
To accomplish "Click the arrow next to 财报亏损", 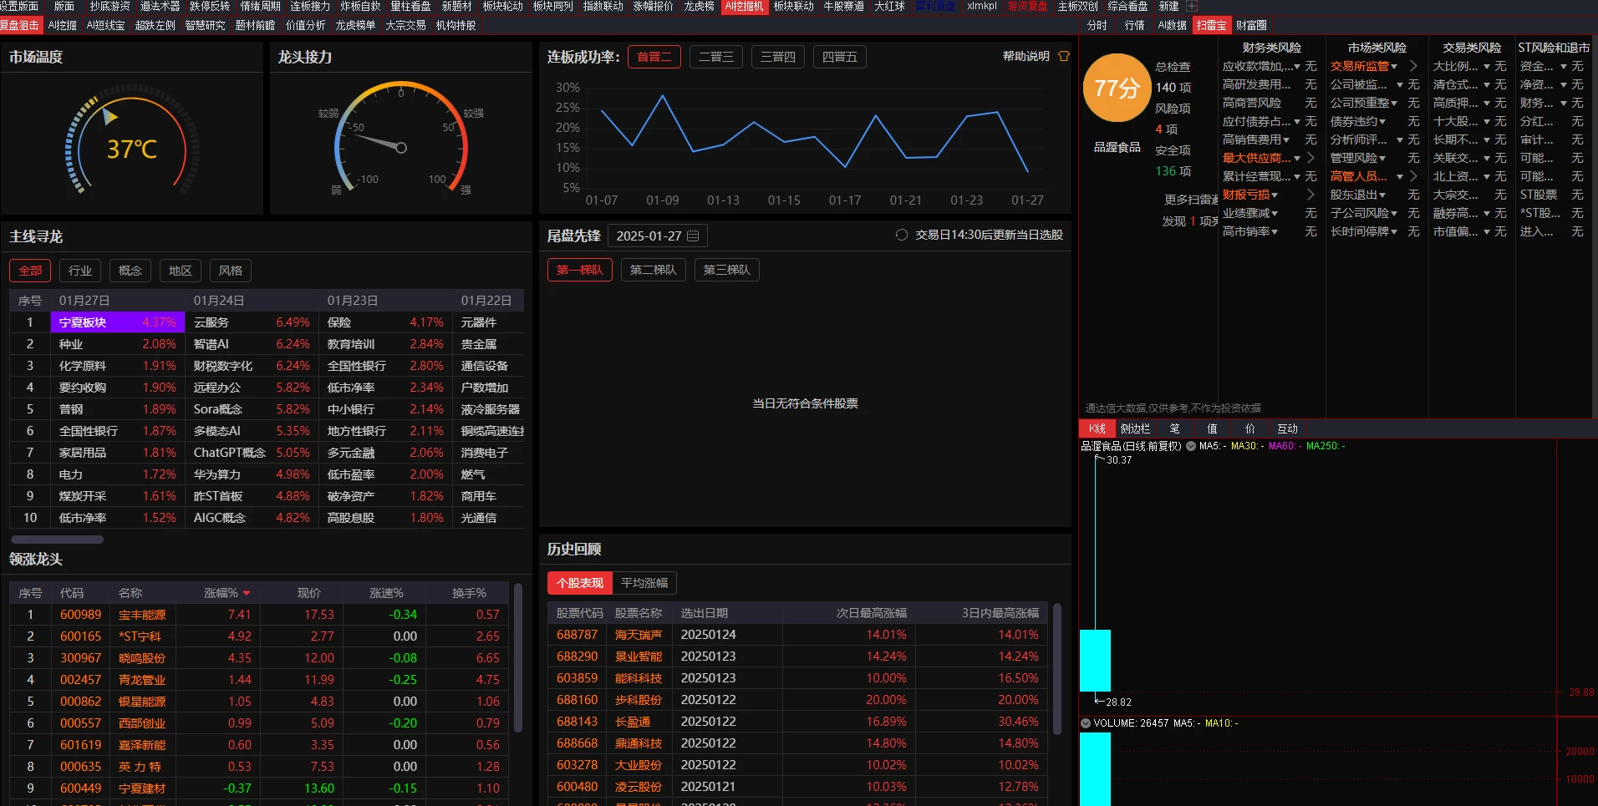I will (x=1310, y=195).
